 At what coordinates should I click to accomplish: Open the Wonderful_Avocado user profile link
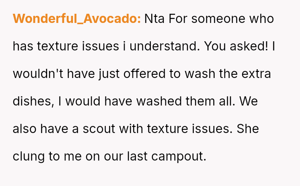[77, 19]
